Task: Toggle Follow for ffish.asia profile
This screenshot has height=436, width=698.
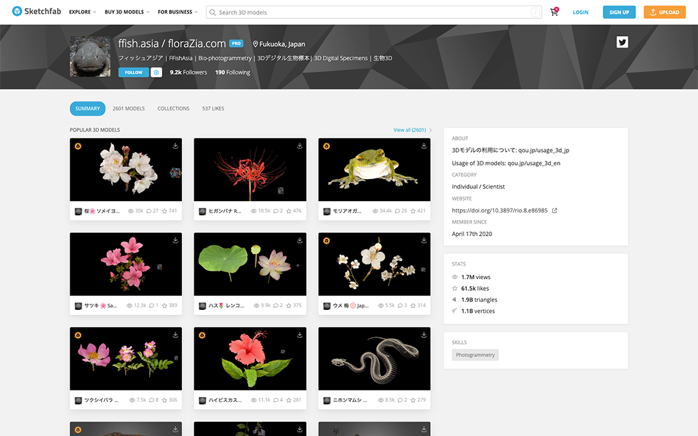Action: click(134, 72)
